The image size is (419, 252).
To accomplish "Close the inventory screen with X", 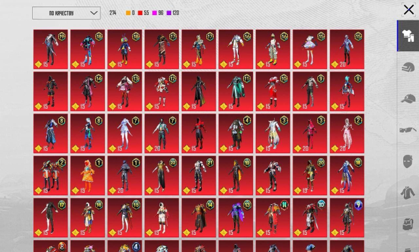I will click(409, 10).
